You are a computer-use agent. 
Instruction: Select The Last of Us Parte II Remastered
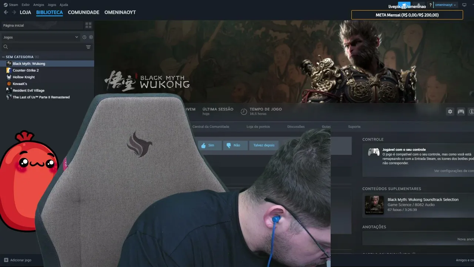tap(47, 97)
